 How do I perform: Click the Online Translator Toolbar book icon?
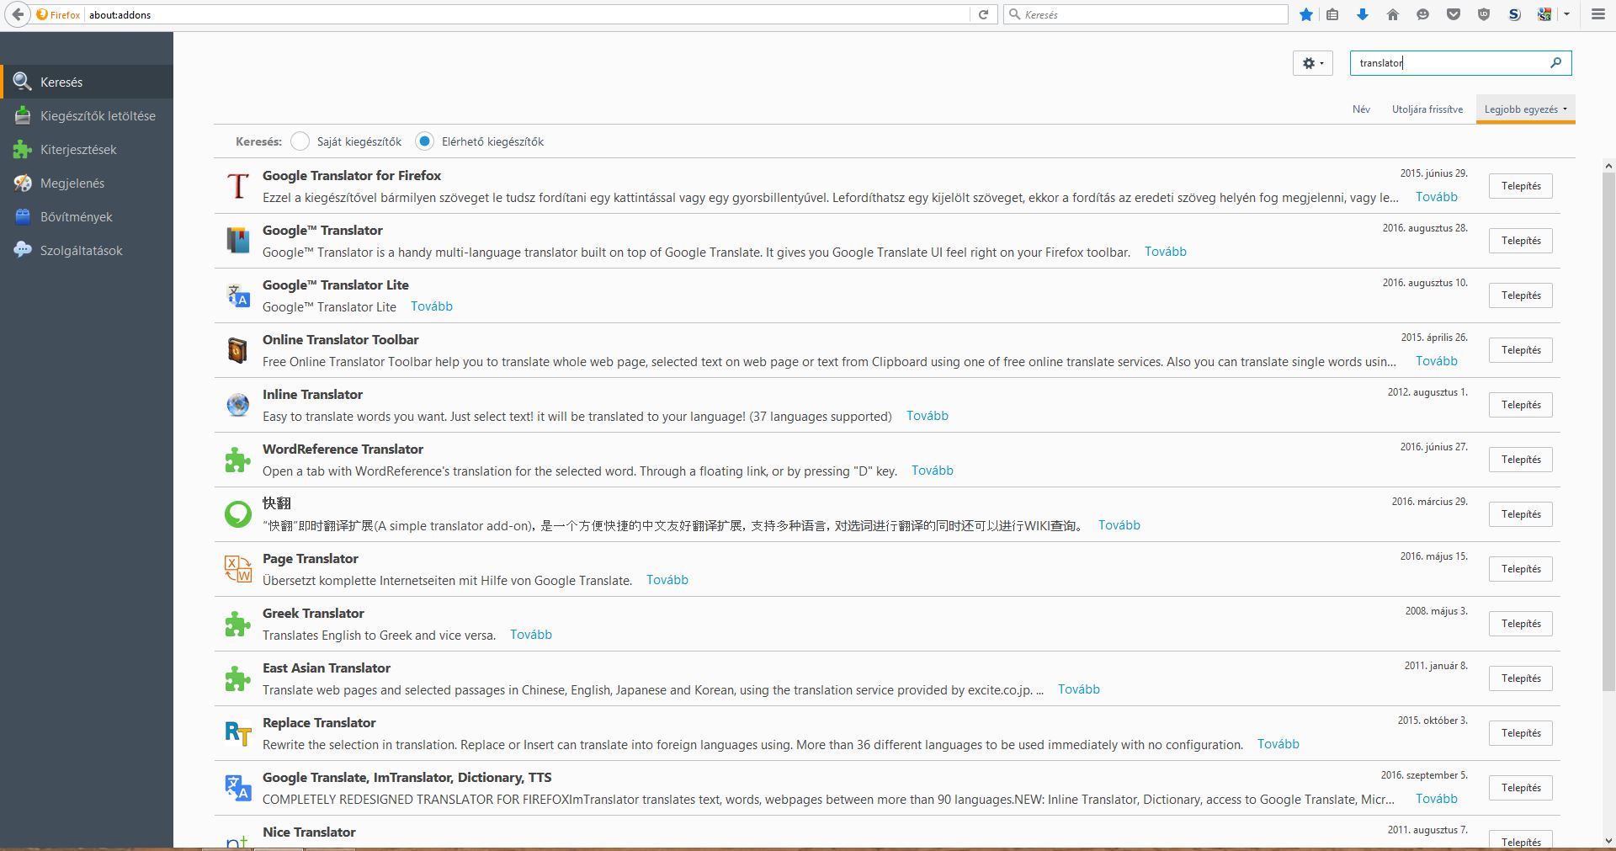point(238,350)
